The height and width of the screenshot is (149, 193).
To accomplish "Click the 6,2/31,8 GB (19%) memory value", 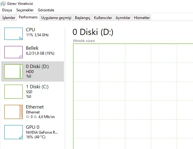I will point(40,53).
